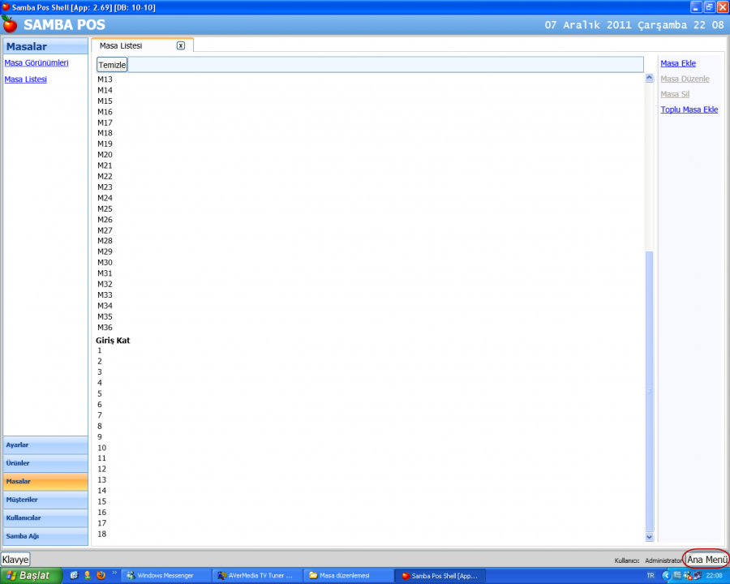Close the Masa Listesi tab with x
This screenshot has width=730, height=584.
[x=181, y=45]
